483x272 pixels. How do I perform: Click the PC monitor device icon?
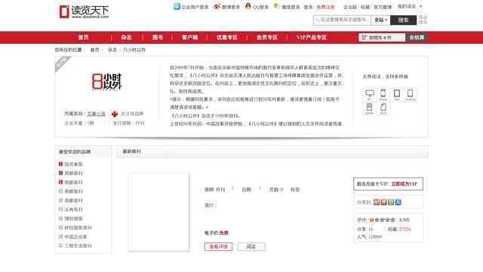pyautogui.click(x=369, y=94)
